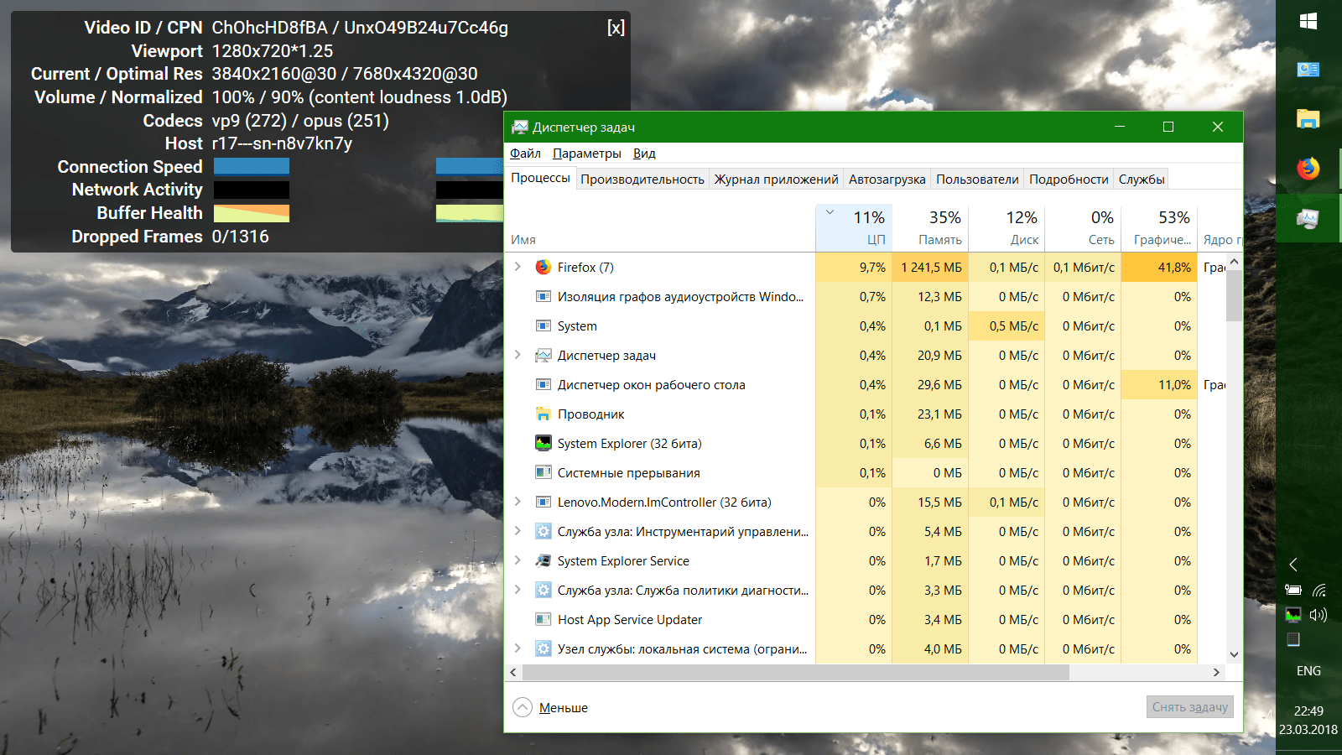Open the Параметры menu
1342x755 pixels.
coord(586,154)
